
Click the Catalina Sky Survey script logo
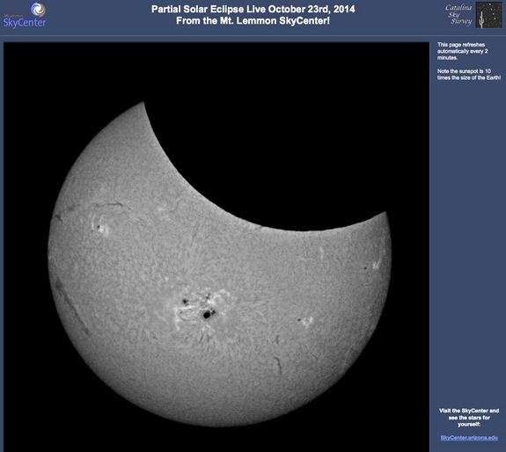click(x=458, y=14)
